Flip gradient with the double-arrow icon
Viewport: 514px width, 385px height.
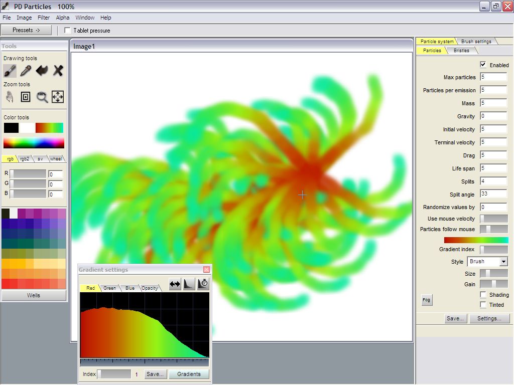click(175, 284)
